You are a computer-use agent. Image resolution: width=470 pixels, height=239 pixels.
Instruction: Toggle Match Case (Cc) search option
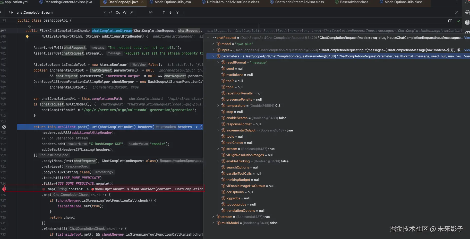point(118,12)
